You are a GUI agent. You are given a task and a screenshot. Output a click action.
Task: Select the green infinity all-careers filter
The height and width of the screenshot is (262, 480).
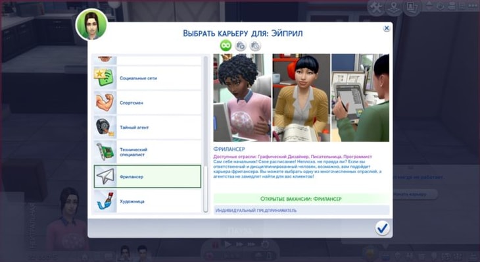[226, 45]
